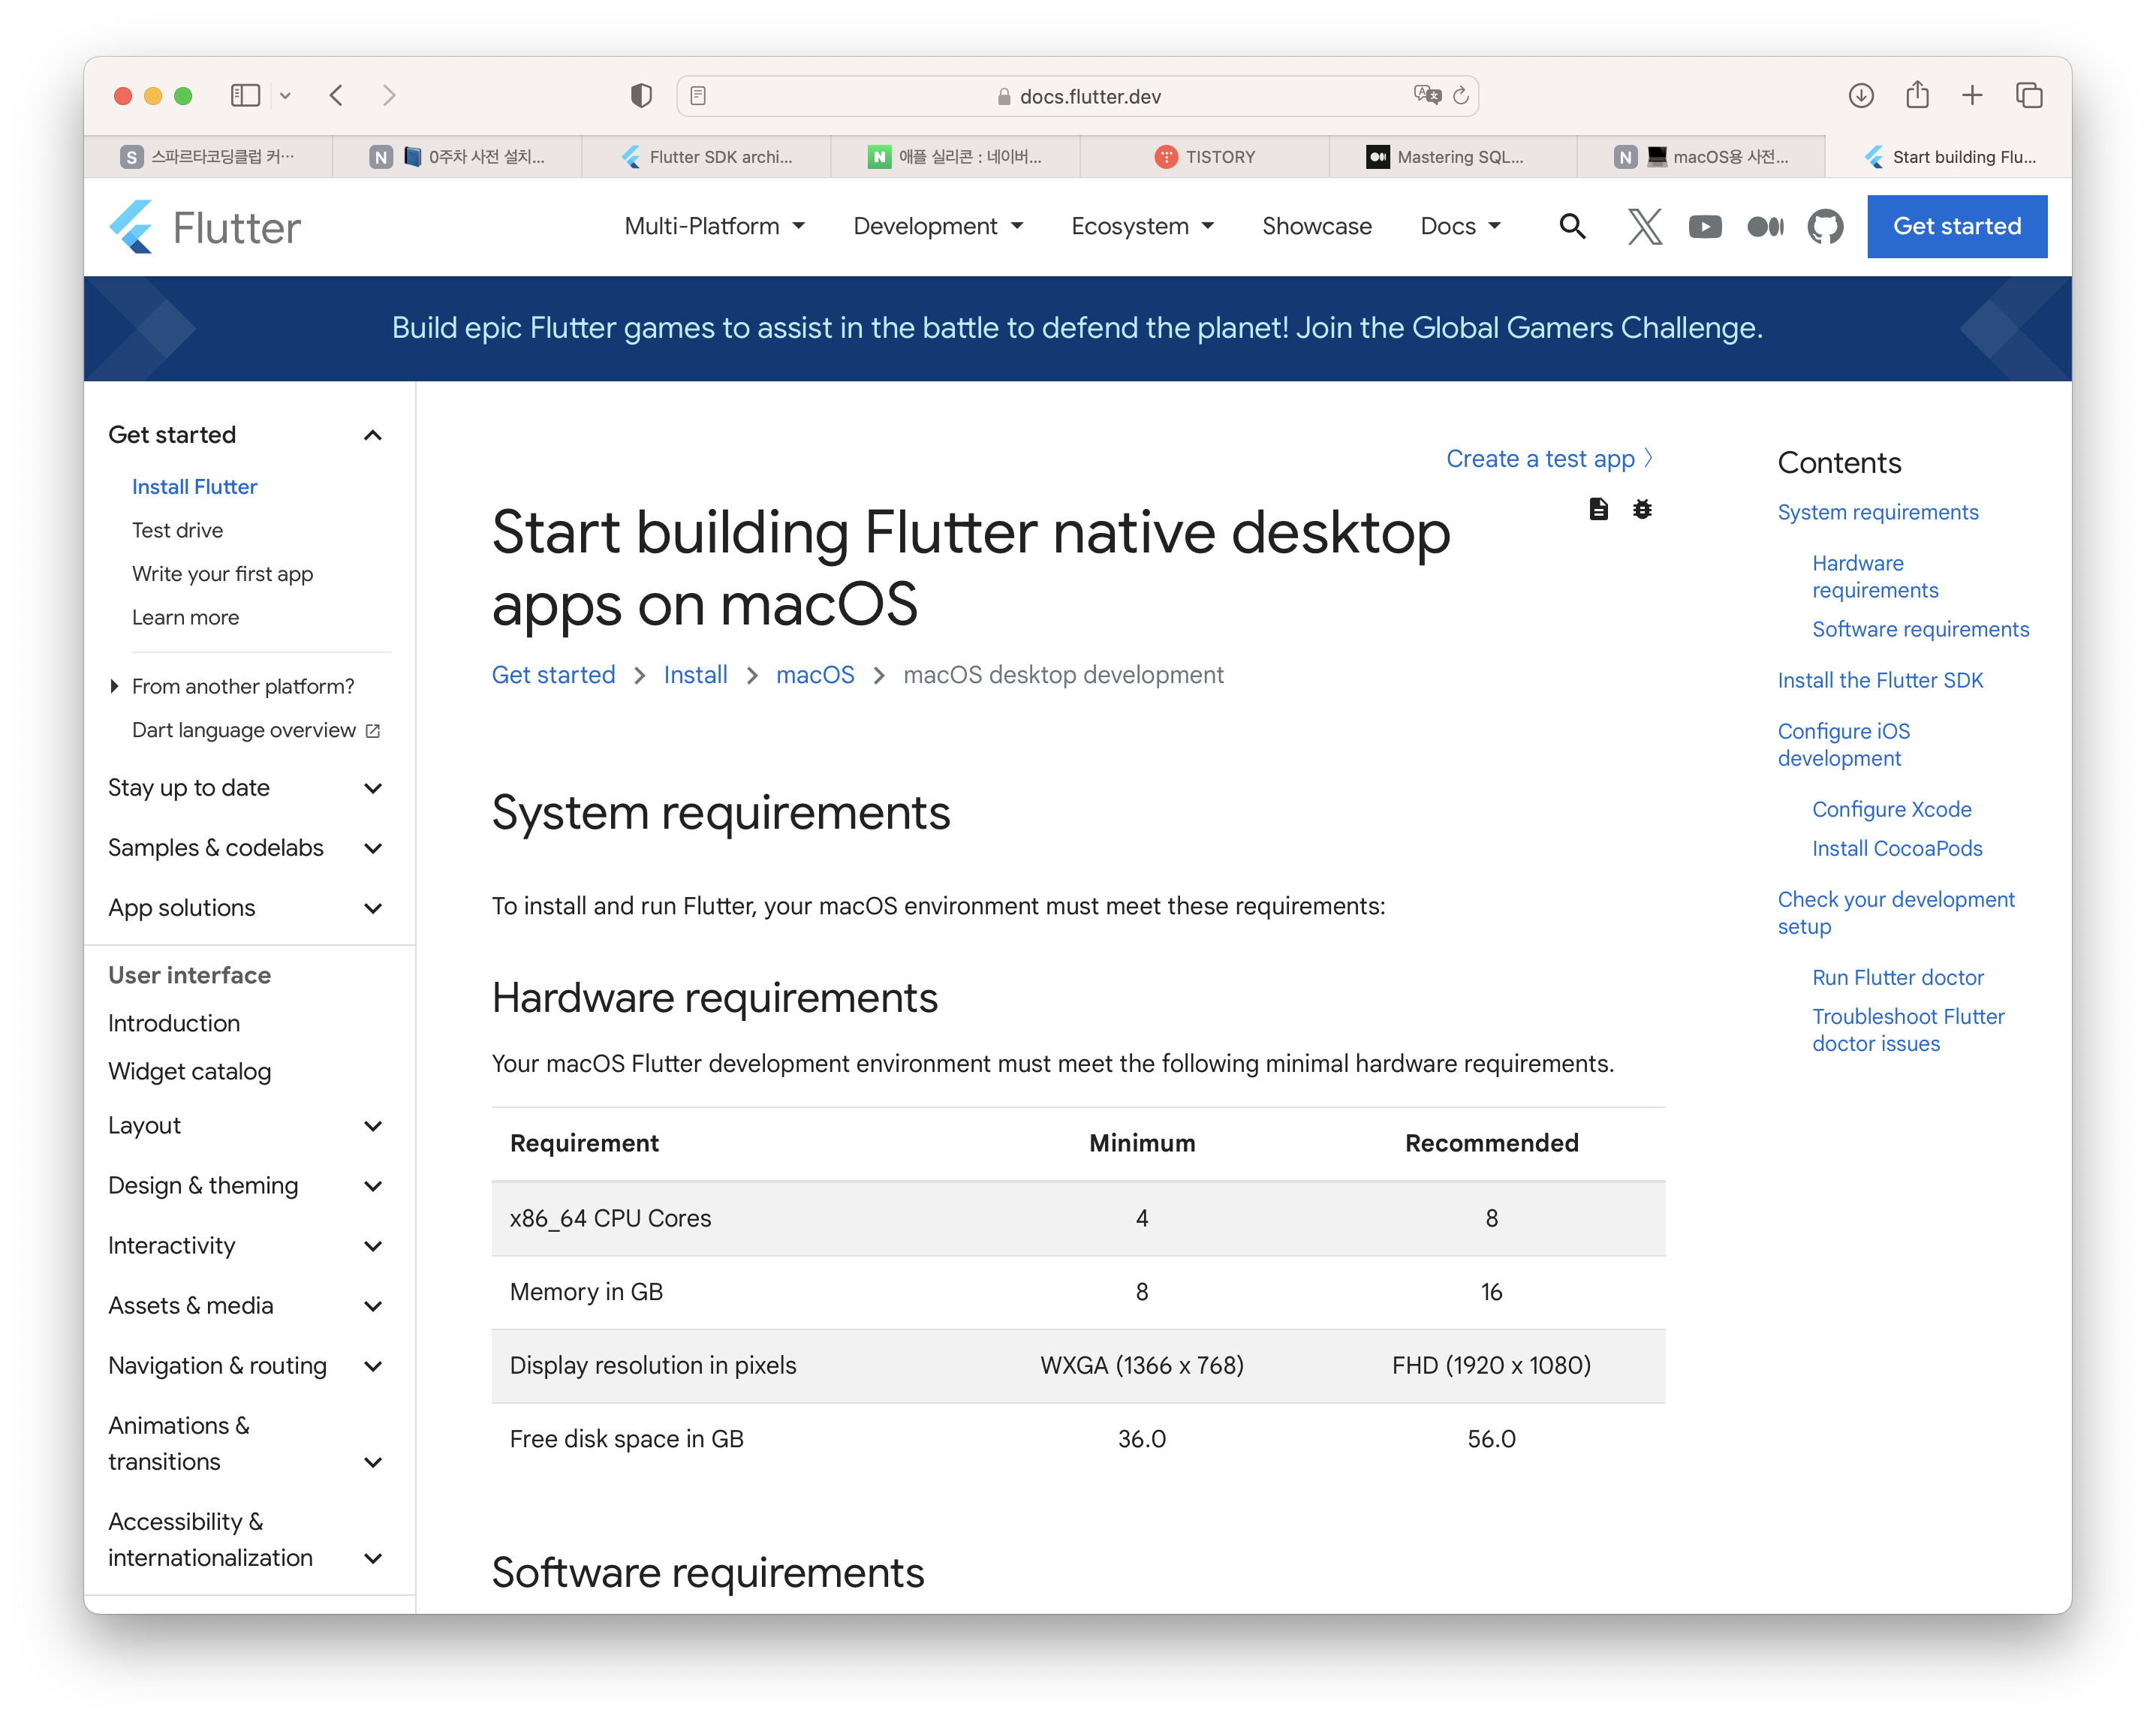Expand Stay up to date section
The width and height of the screenshot is (2156, 1725).
point(373,788)
